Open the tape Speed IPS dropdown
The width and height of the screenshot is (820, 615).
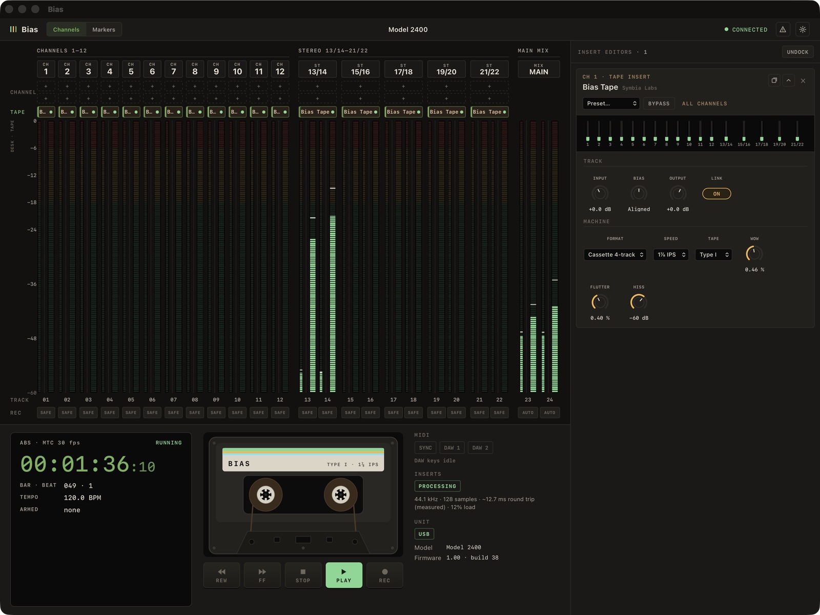tap(670, 255)
